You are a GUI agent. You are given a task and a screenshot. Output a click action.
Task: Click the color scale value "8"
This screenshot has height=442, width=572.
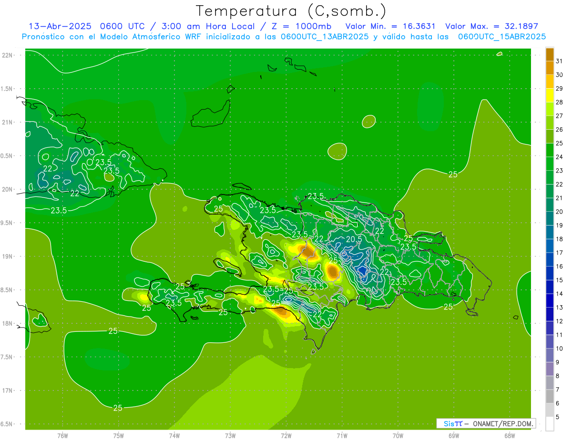558,376
